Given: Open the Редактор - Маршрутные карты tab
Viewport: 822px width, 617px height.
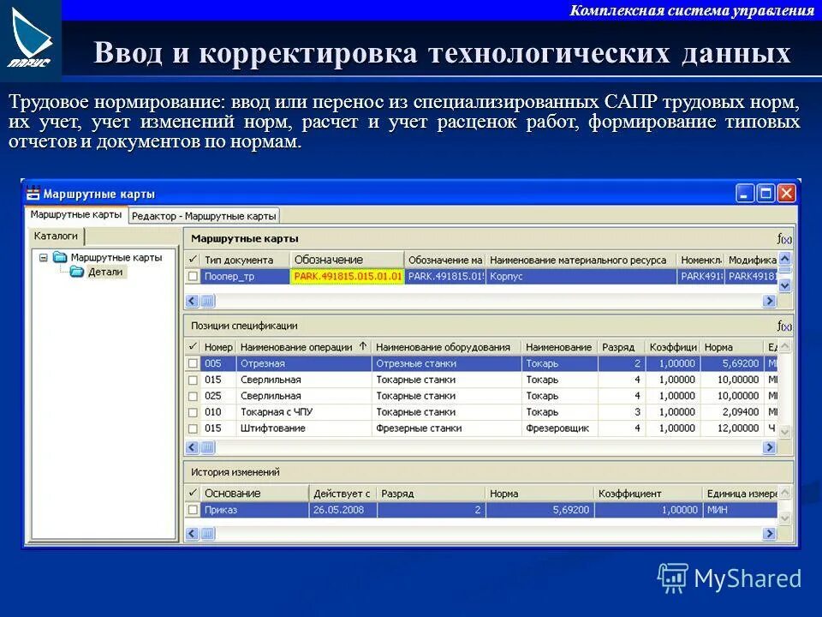Looking at the screenshot, I should pos(204,216).
